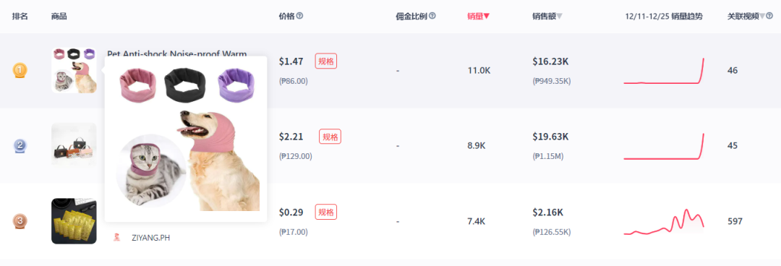Open 规格 for the $1.47 product
This screenshot has width=781, height=266.
[325, 61]
